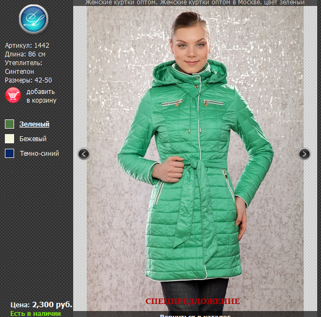Screen dimensions: 321x317
Task: Click the 'Размеры: 42-50' text
Action: click(28, 80)
